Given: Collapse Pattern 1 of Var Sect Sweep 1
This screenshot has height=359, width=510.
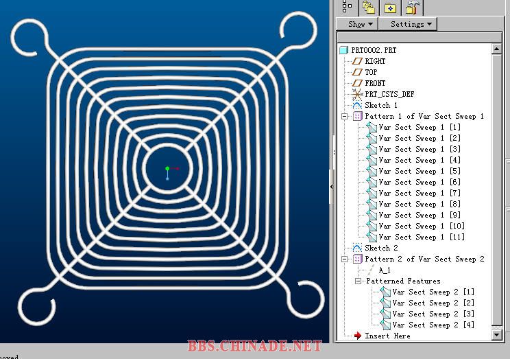Looking at the screenshot, I should pos(345,117).
